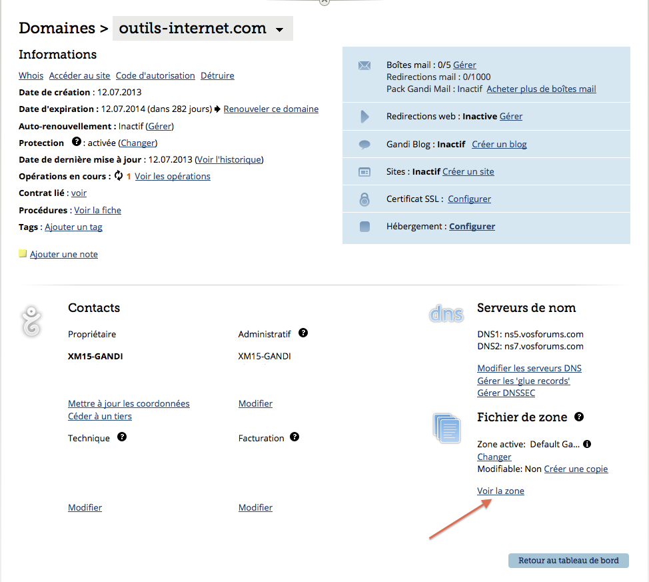This screenshot has height=582, width=649.
Task: Click Configurer next to Hébergement
Action: pyautogui.click(x=472, y=227)
